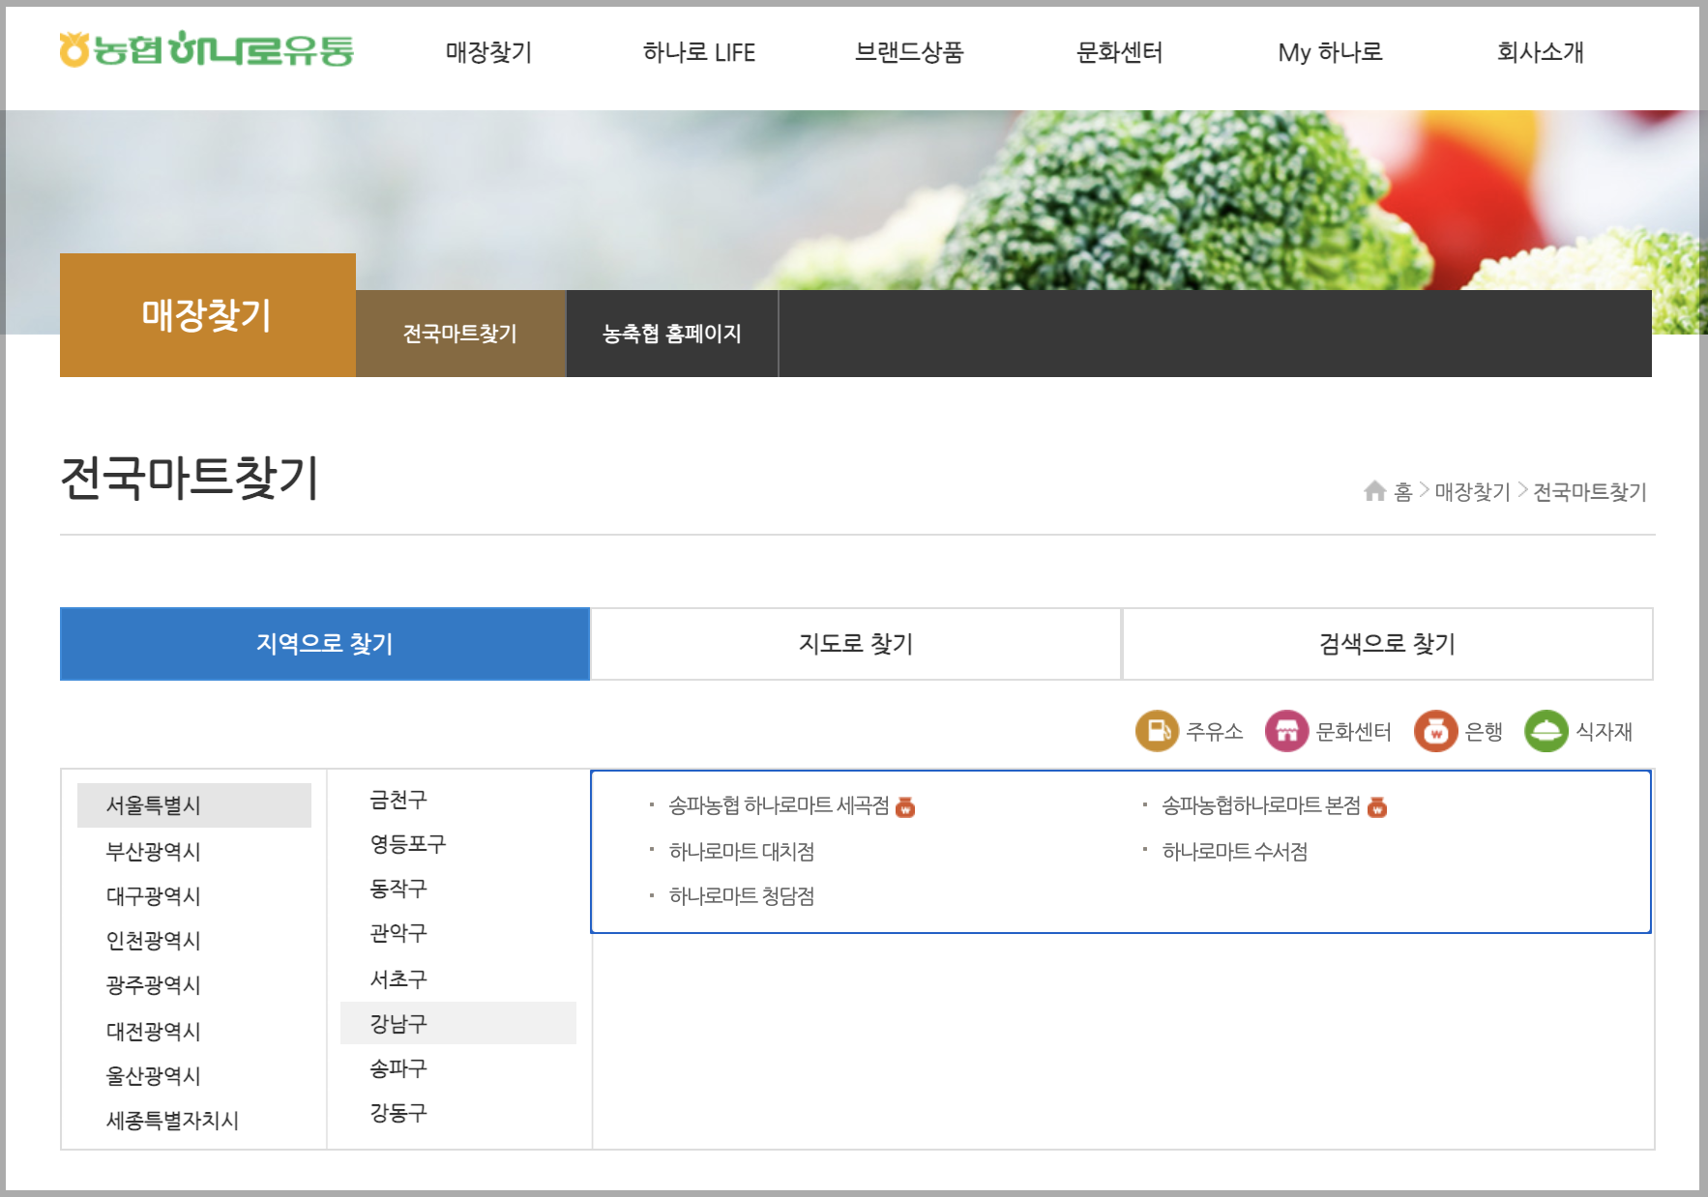Screen dimensions: 1708x1197
Task: Click the 문화센터 legend icon
Action: [1286, 731]
